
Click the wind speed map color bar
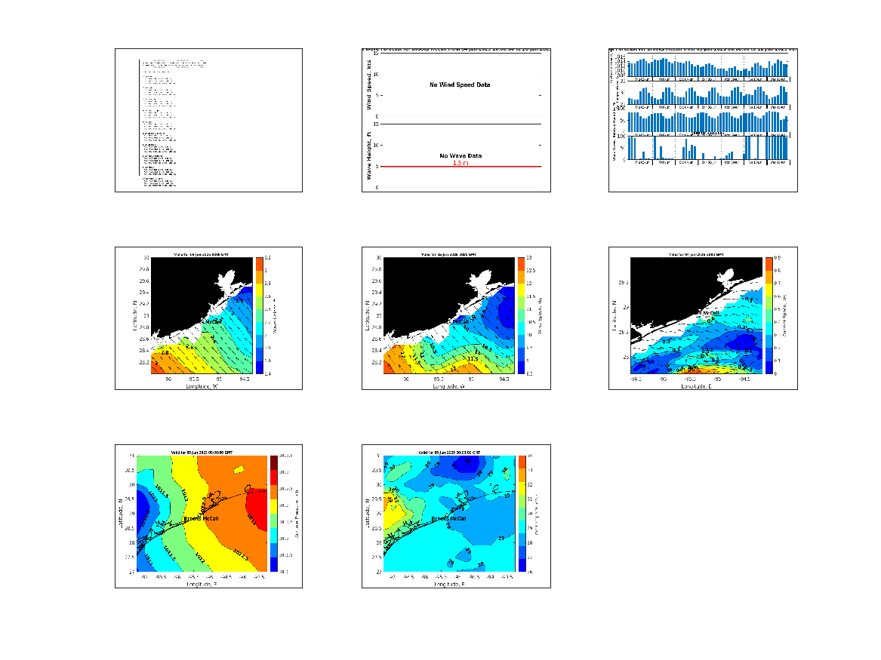(x=522, y=315)
